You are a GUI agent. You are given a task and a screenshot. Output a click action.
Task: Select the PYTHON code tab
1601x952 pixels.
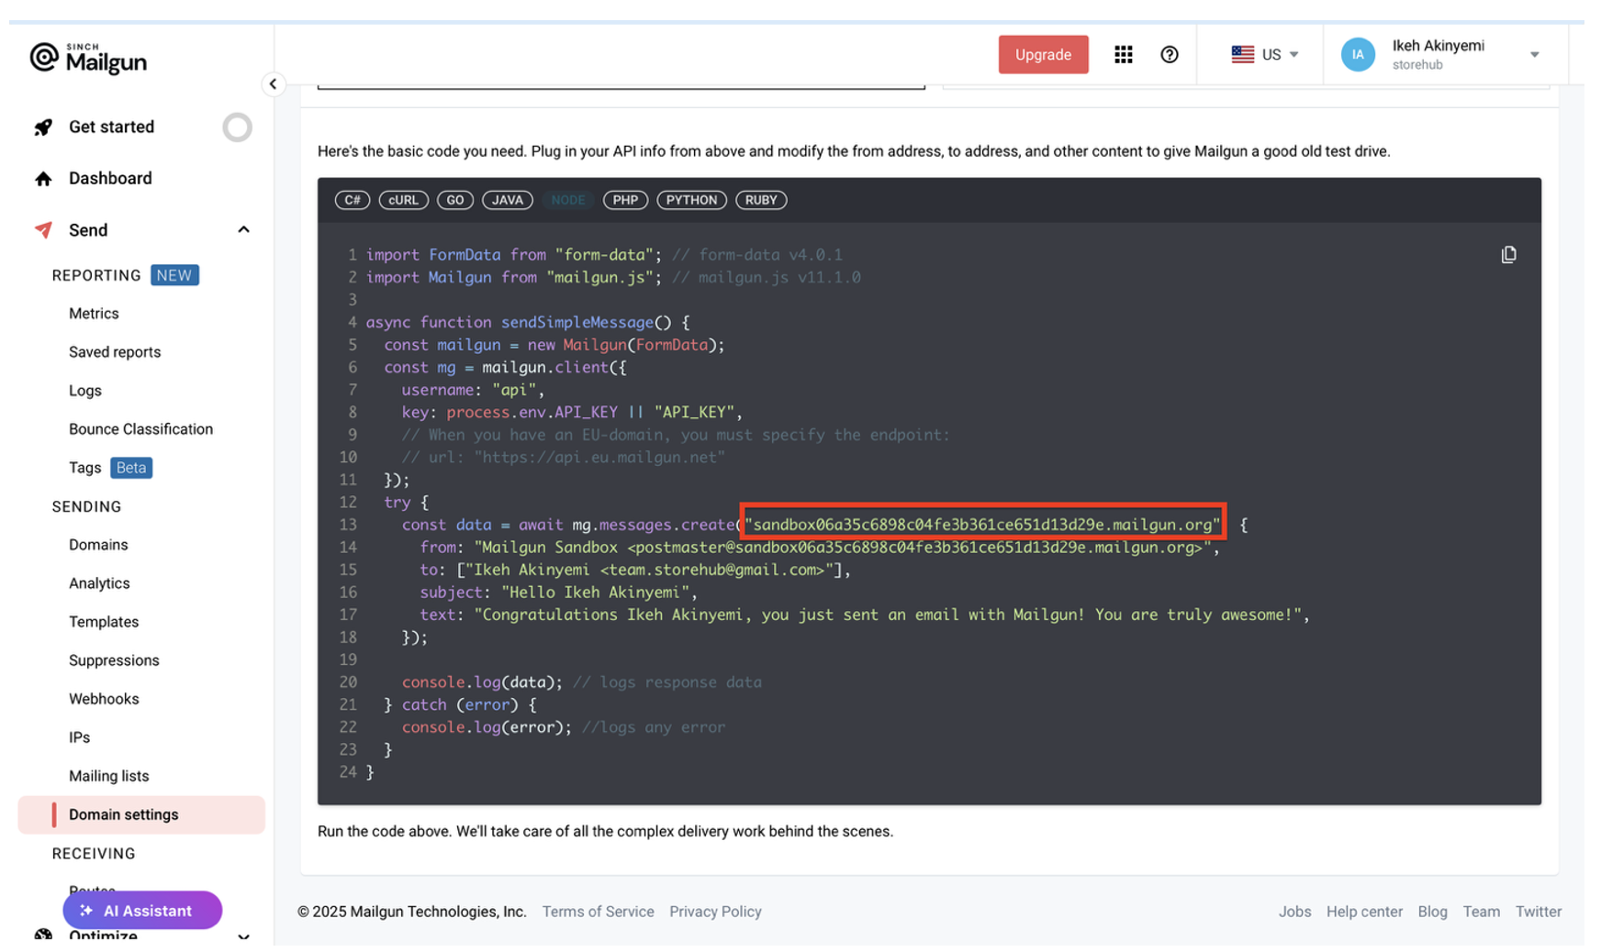[691, 200]
